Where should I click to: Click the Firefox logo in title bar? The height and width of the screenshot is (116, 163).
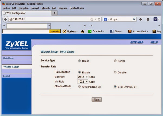click(4, 4)
